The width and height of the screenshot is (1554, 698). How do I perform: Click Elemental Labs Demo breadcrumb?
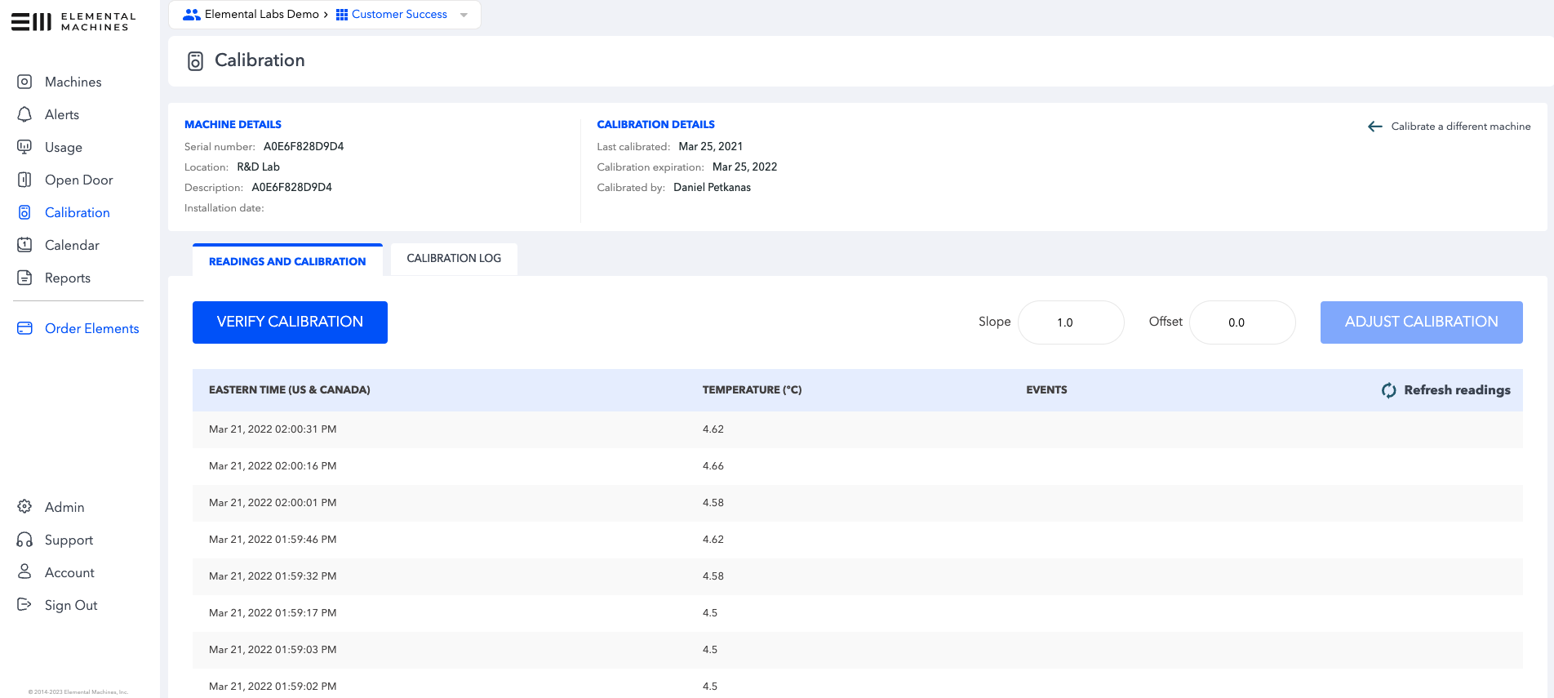tap(262, 15)
